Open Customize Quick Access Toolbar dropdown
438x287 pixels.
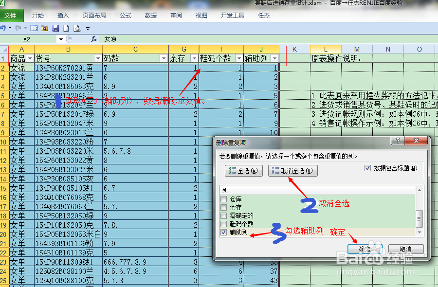(88, 29)
